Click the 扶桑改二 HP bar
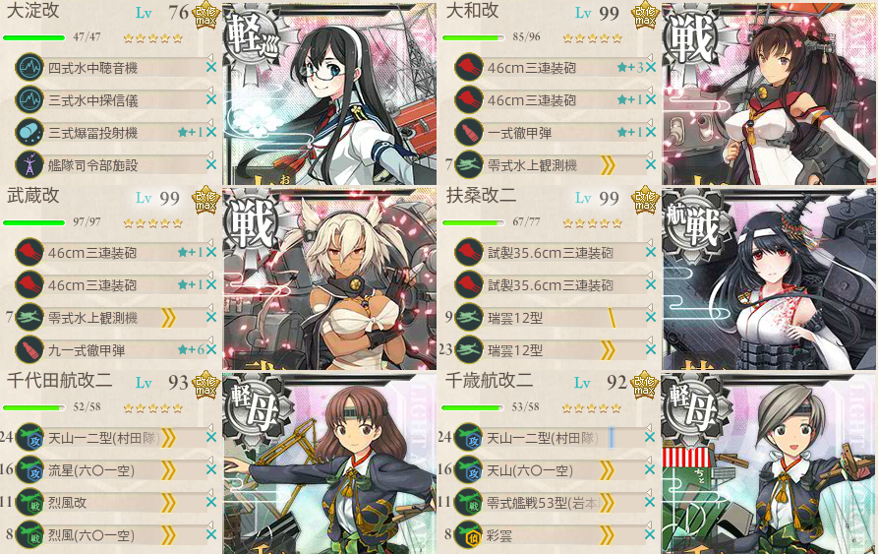 coord(474,223)
